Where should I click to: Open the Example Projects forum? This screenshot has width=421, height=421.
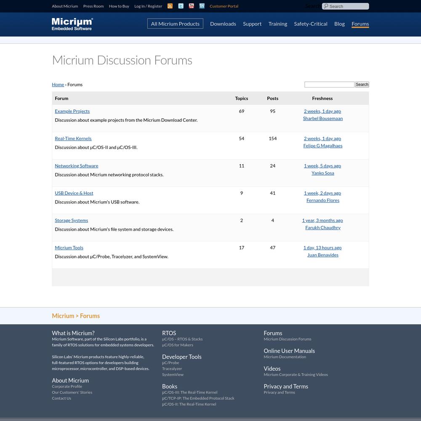[72, 111]
